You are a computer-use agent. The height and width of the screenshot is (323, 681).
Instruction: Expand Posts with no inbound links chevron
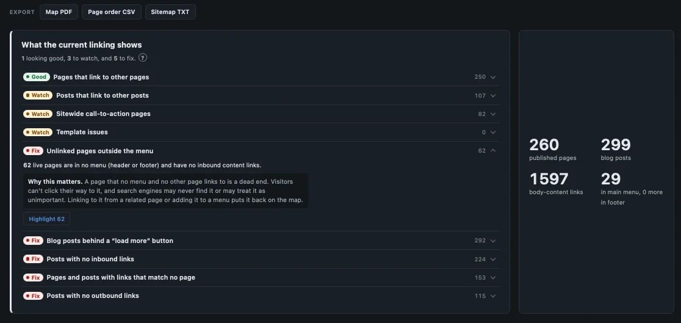point(493,259)
